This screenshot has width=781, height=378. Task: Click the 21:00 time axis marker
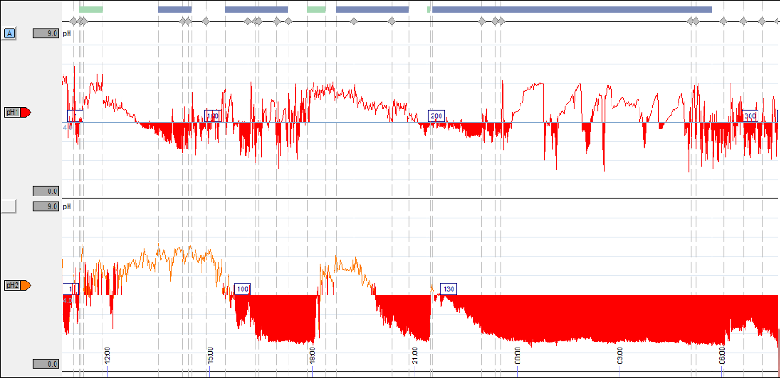[414, 355]
